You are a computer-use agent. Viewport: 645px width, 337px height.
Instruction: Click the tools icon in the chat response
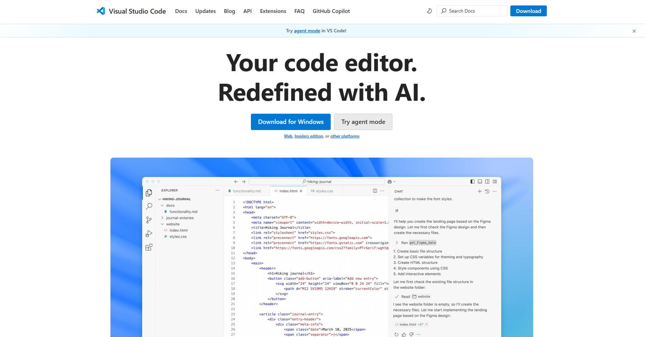[397, 211]
